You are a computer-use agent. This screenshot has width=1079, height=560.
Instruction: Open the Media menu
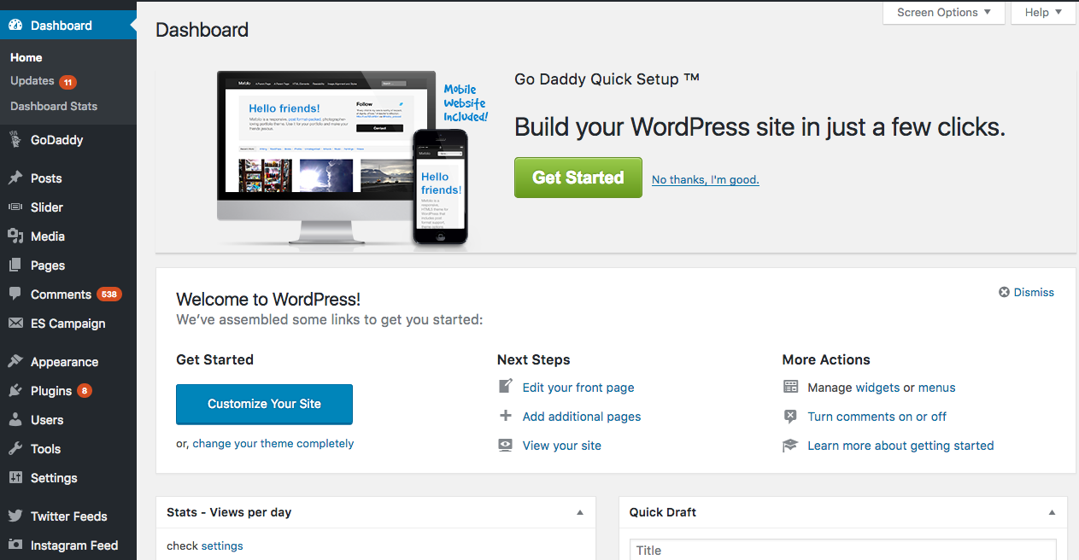click(x=68, y=236)
